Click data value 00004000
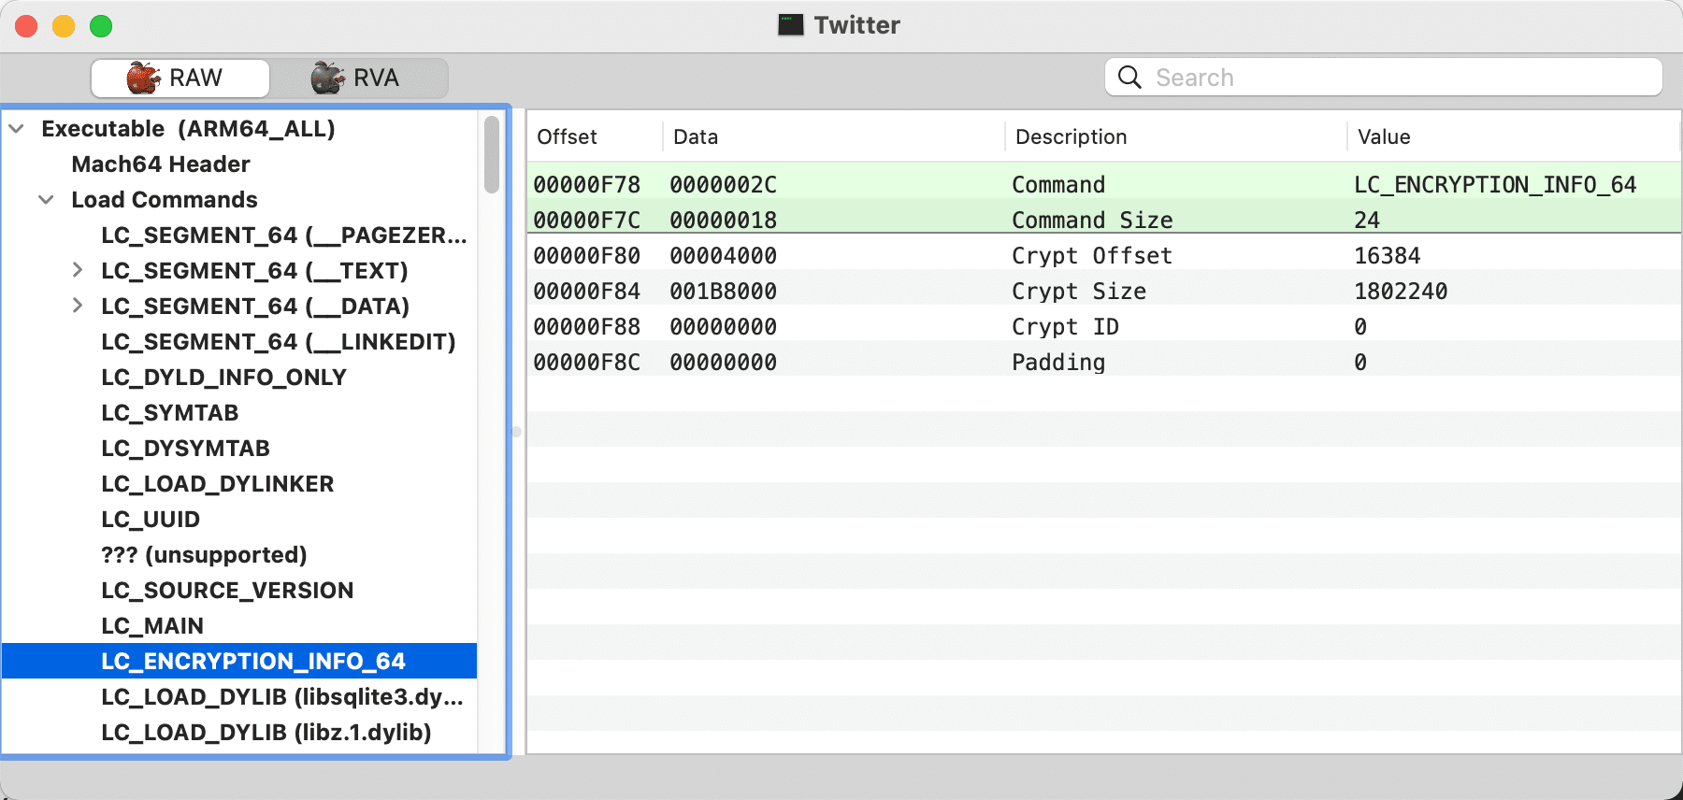Viewport: 1683px width, 800px height. click(723, 256)
